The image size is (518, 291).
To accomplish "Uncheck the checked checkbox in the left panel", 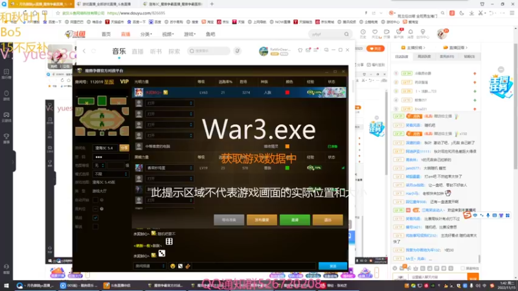I will [95, 218].
